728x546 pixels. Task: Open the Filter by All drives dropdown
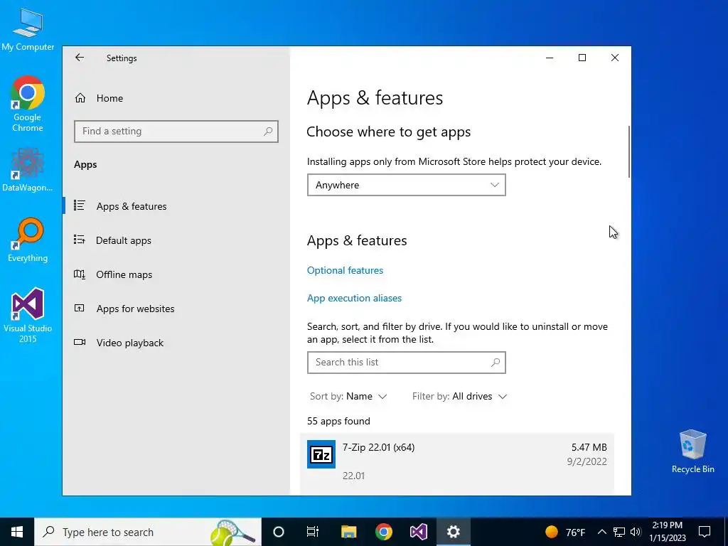[459, 396]
